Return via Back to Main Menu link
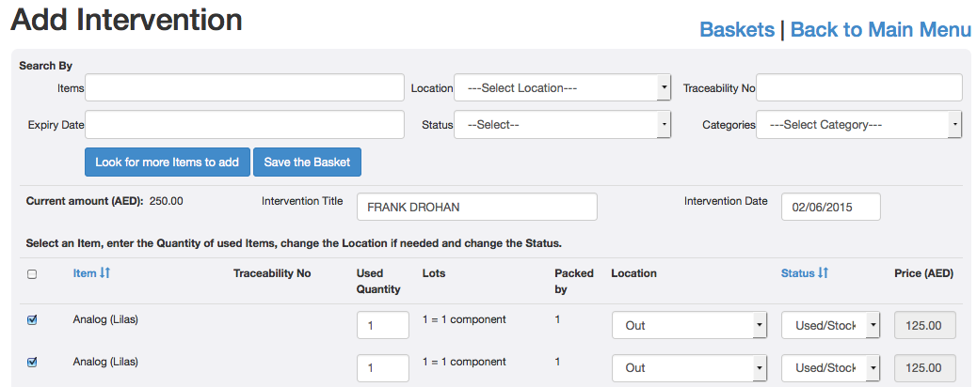Image resolution: width=977 pixels, height=387 pixels. (880, 30)
